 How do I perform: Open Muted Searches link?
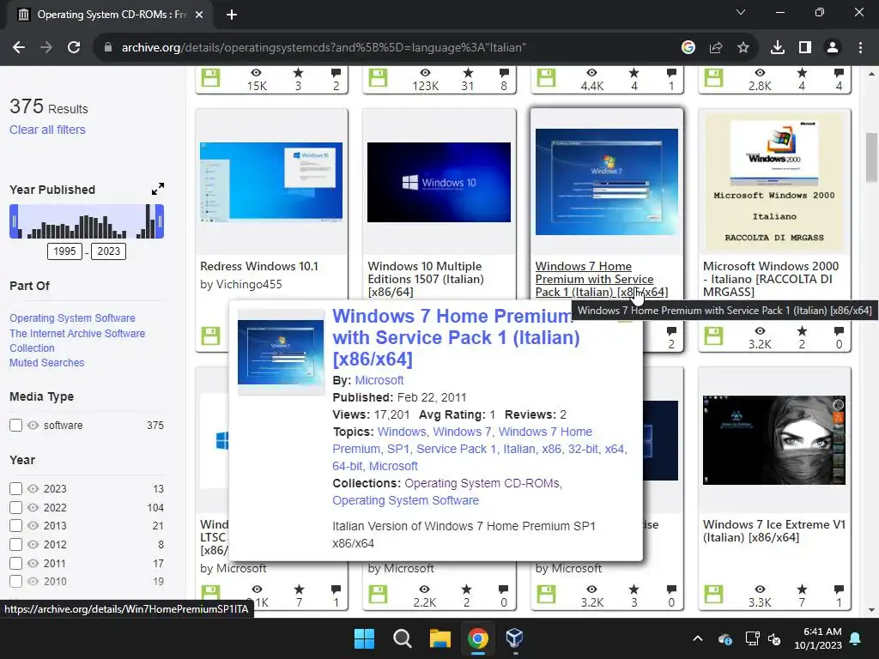click(x=47, y=363)
